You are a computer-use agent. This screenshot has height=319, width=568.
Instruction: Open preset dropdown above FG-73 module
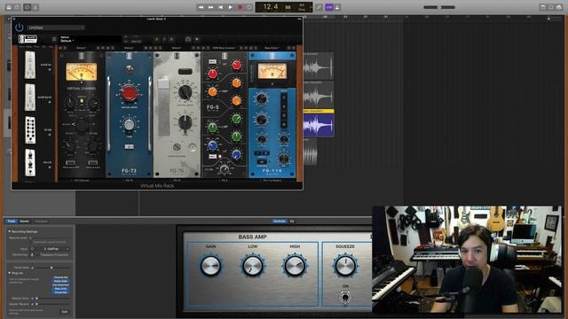tap(129, 48)
